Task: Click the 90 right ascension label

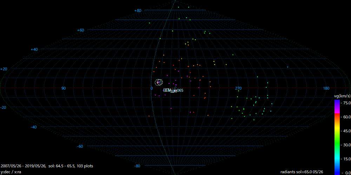Action: (64, 88)
